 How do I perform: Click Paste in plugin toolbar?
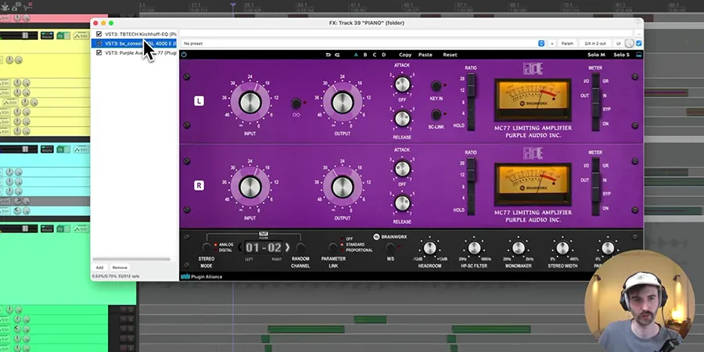click(426, 55)
